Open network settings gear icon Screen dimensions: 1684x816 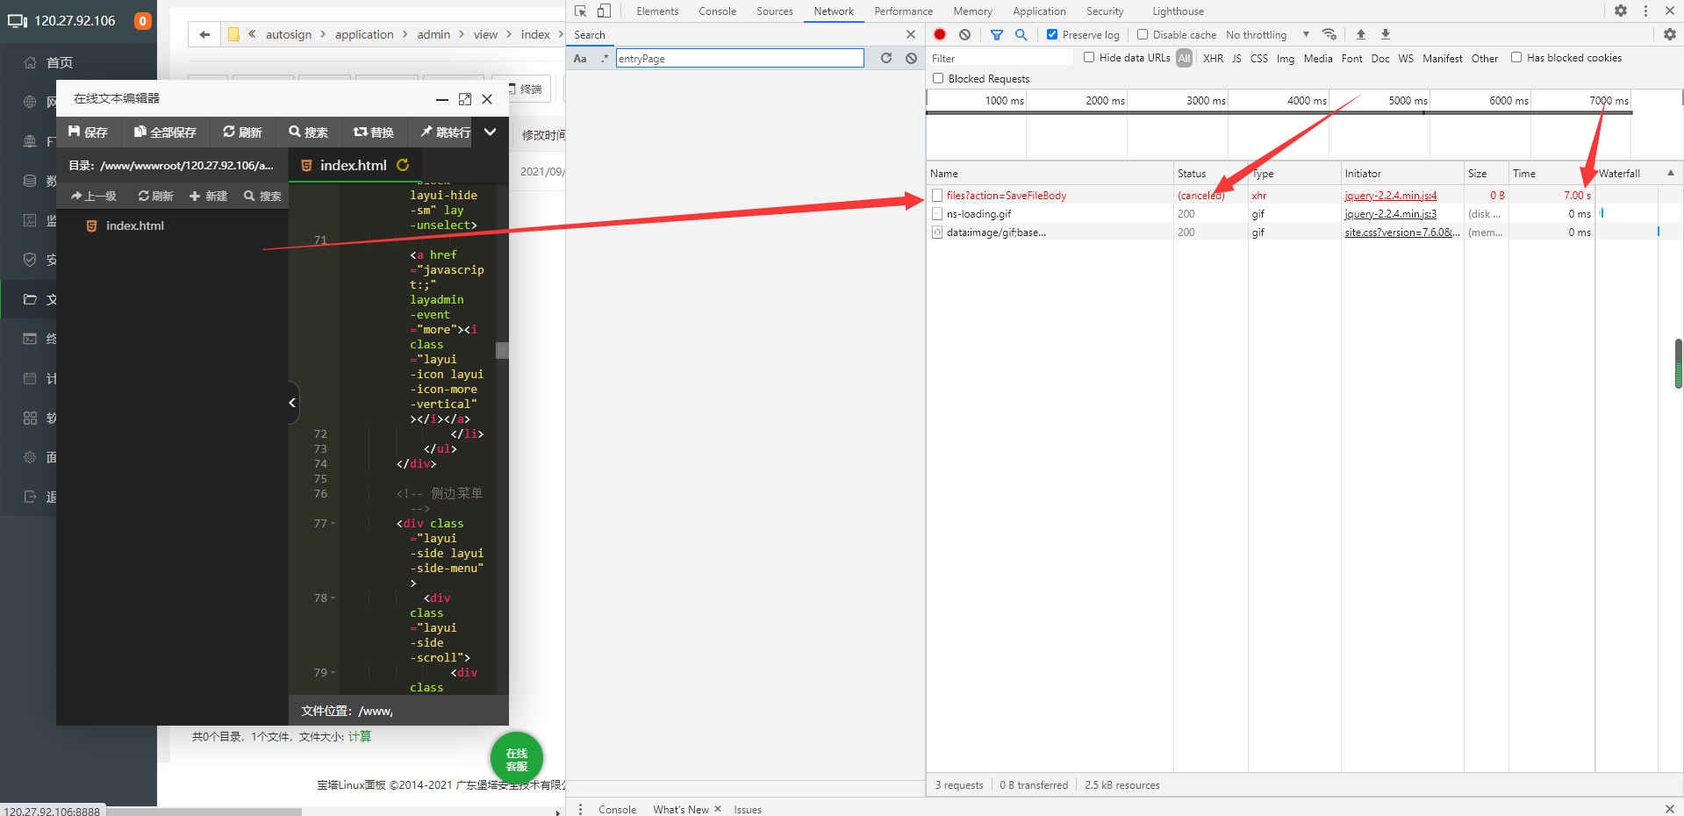tap(1669, 34)
